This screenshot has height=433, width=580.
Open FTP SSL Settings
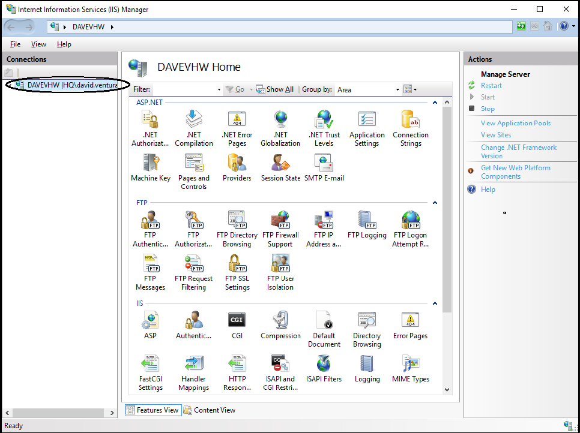[237, 272]
